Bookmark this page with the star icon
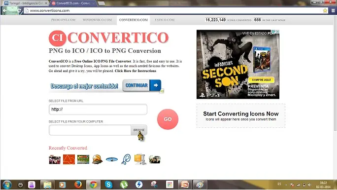337x190 pixels. click(325, 10)
